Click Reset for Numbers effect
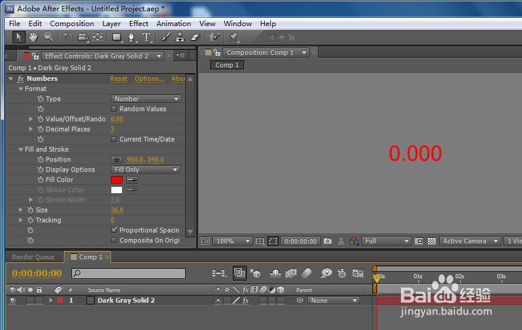The width and height of the screenshot is (522, 330). [x=119, y=78]
